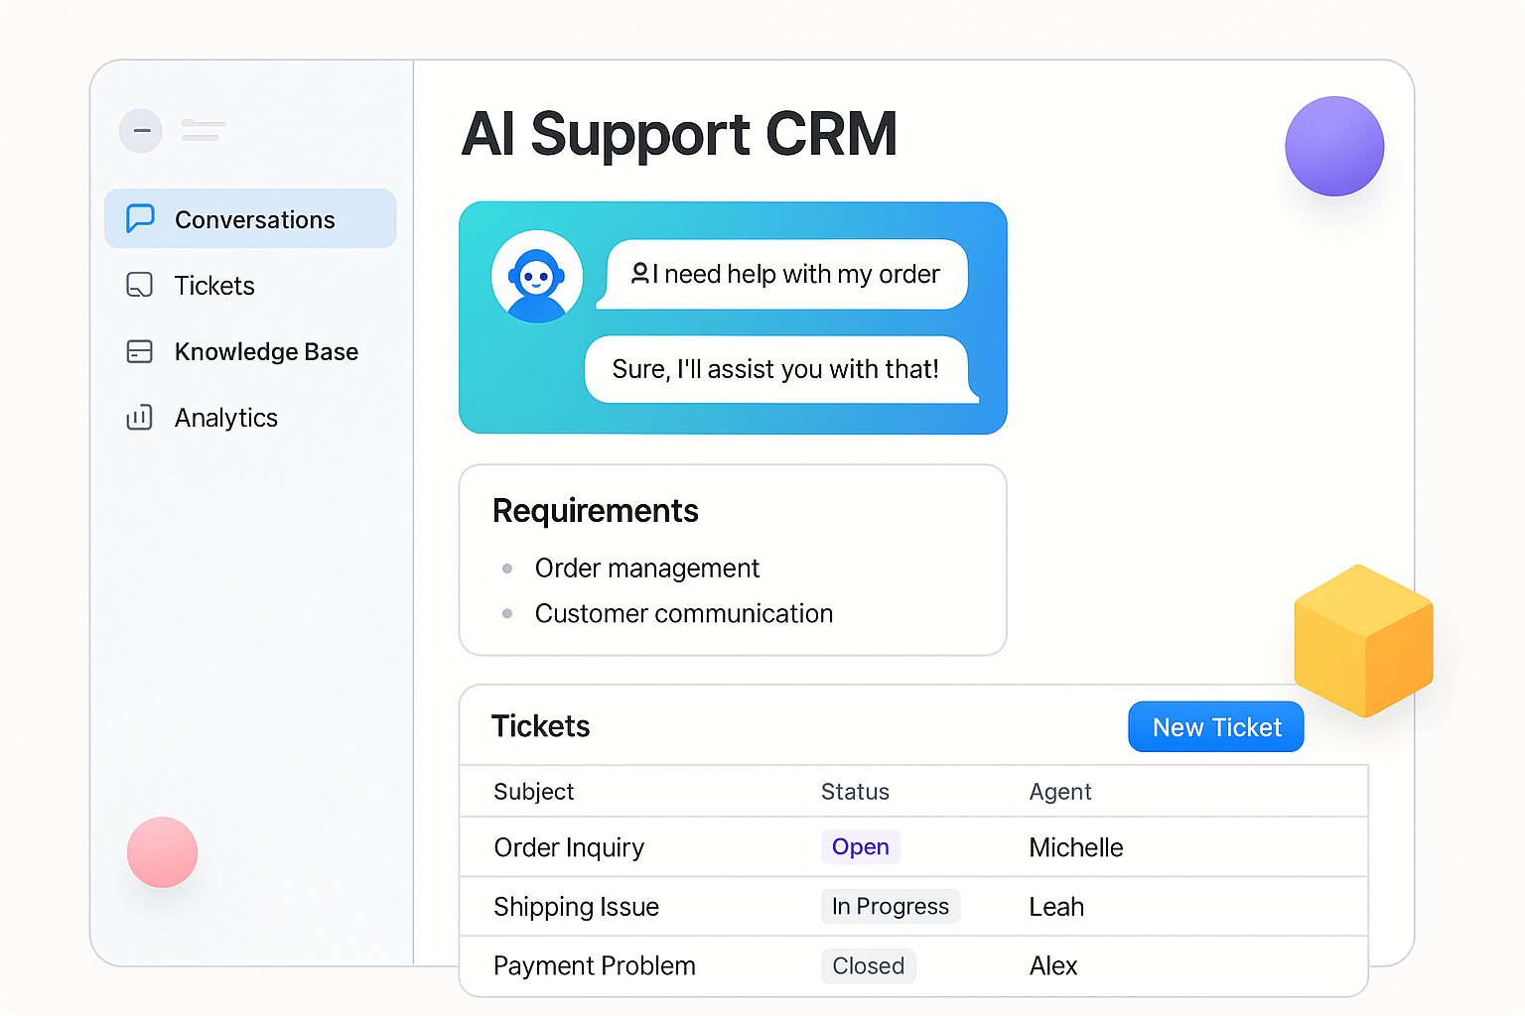Open Knowledge Base via its card icon
Screen dimensions: 1525x1016
140,351
